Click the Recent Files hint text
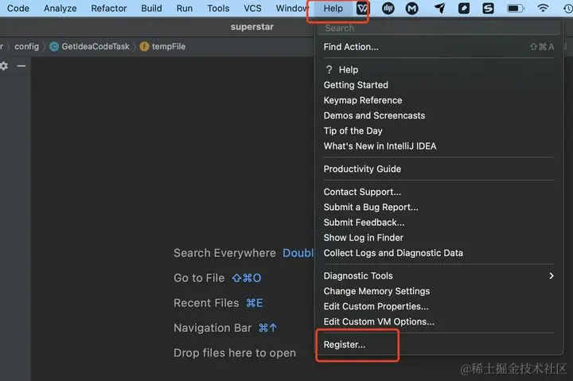The height and width of the screenshot is (381, 573). click(206, 303)
